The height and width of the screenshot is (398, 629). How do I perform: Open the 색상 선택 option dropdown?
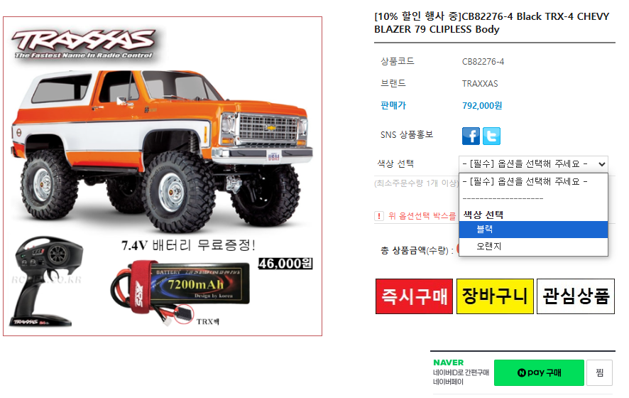[x=533, y=164]
